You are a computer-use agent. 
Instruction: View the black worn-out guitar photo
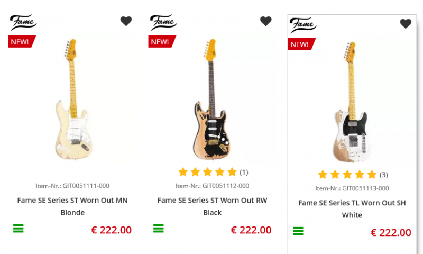pos(212,101)
